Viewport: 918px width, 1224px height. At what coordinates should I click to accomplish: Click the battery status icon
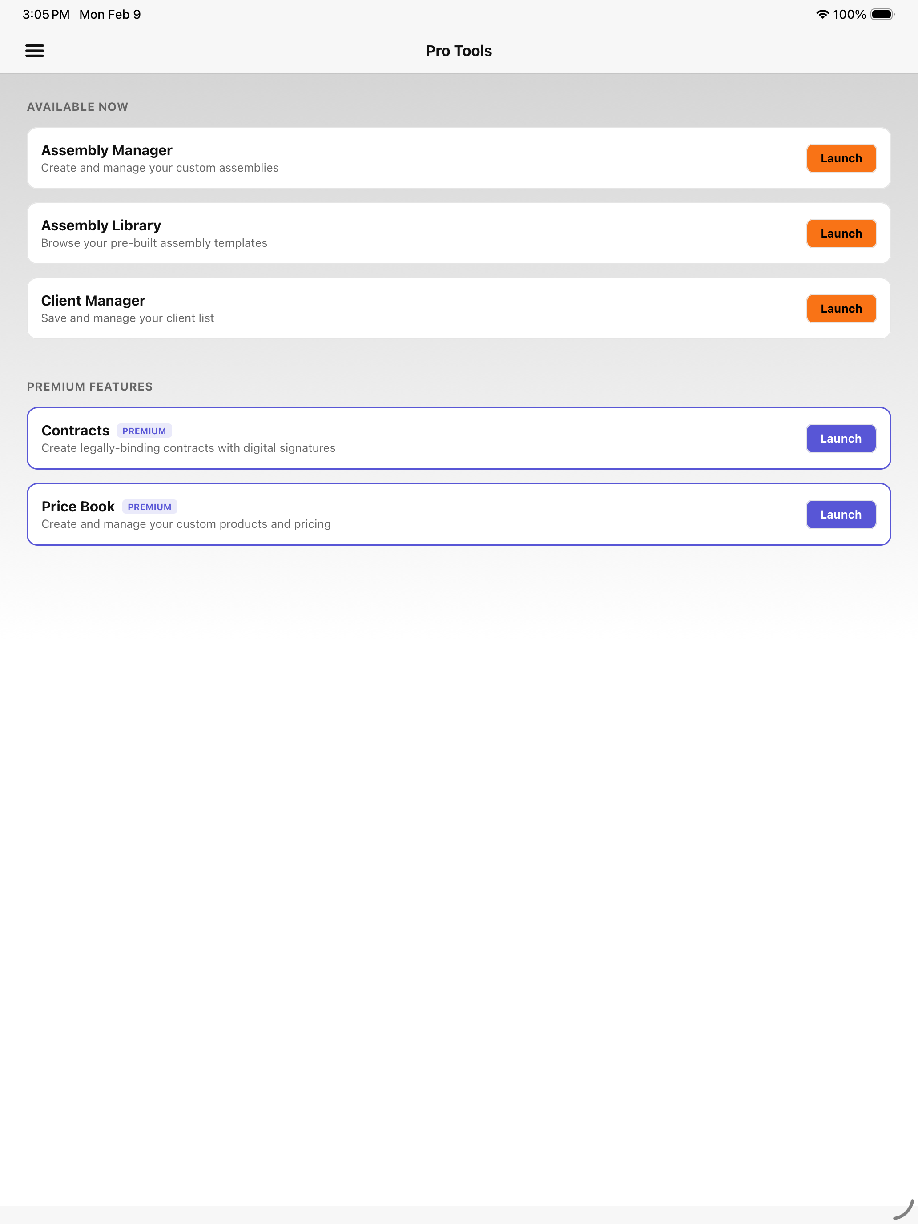(882, 14)
